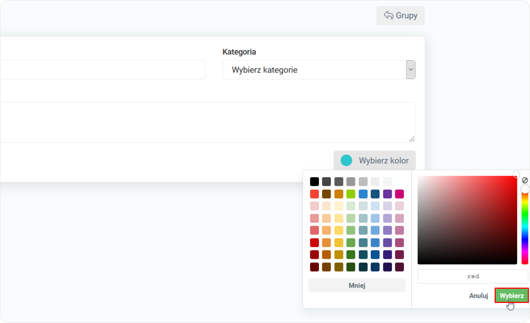This screenshot has height=323, width=530.
Task: Pick the white swatch in the top row
Action: coord(400,182)
